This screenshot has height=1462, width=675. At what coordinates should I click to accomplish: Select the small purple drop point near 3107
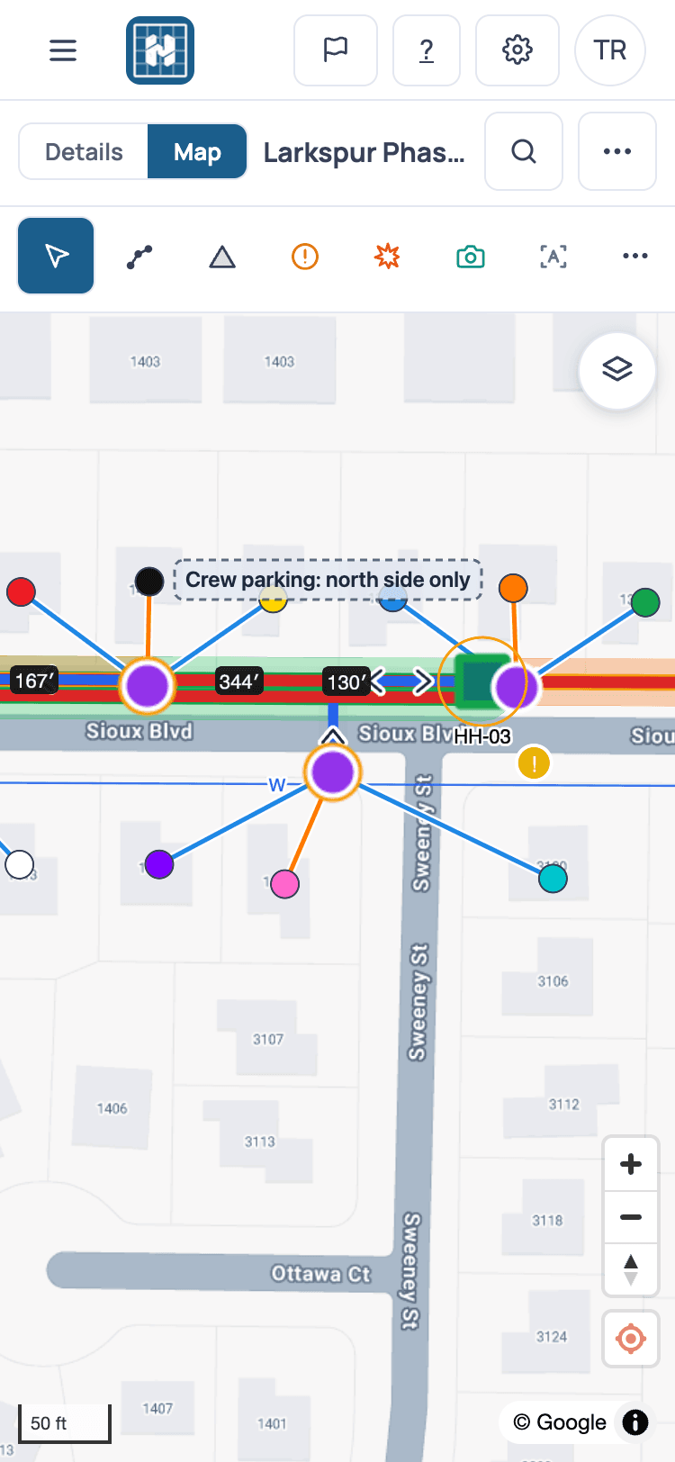click(x=159, y=864)
